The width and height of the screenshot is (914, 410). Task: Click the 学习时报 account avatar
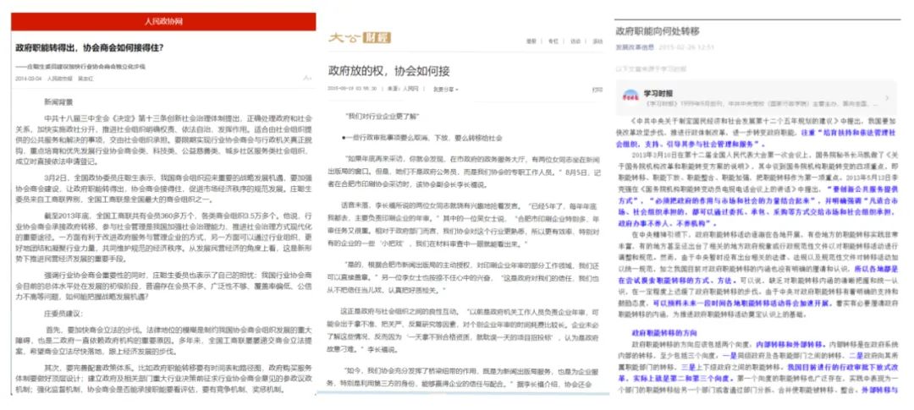(x=630, y=96)
